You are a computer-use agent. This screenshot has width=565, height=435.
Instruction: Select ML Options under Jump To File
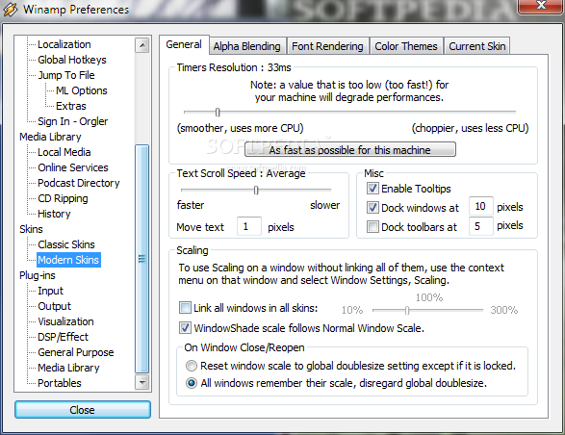pos(82,90)
